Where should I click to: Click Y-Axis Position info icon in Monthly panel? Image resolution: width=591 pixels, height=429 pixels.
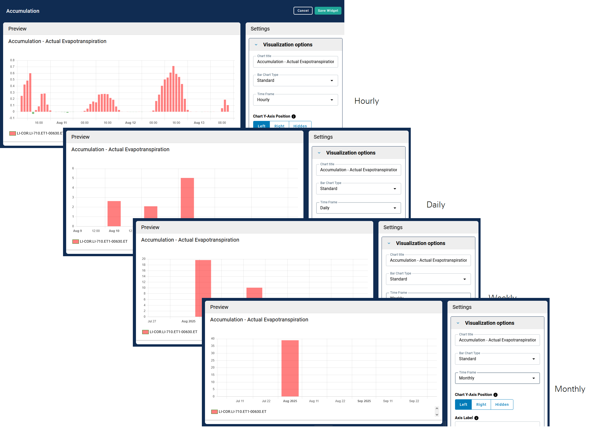coord(495,395)
